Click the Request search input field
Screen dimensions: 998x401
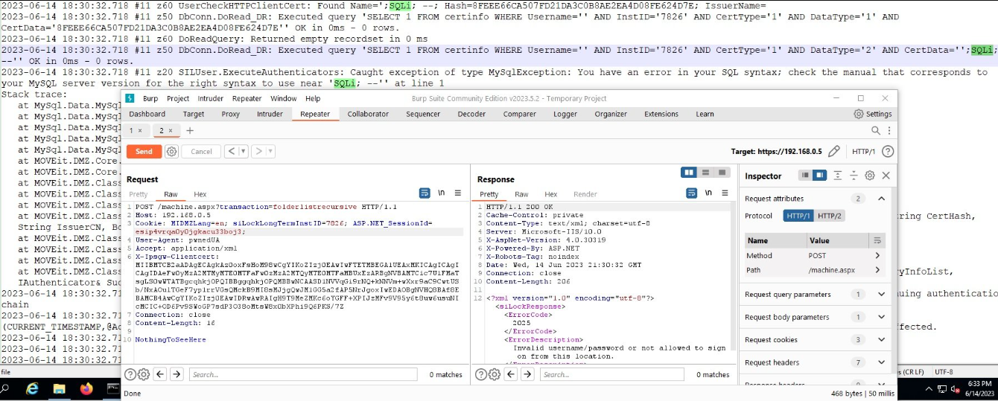[x=302, y=374]
